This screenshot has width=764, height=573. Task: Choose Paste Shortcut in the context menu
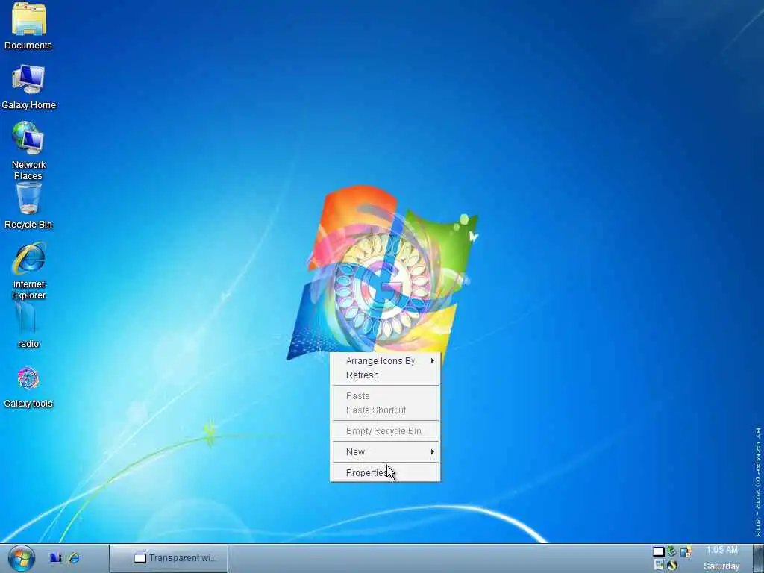[385, 410]
